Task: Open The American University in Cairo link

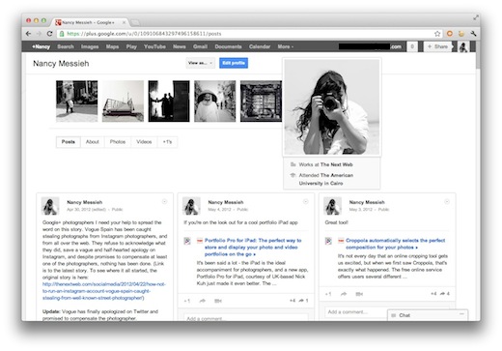Action: point(326,179)
